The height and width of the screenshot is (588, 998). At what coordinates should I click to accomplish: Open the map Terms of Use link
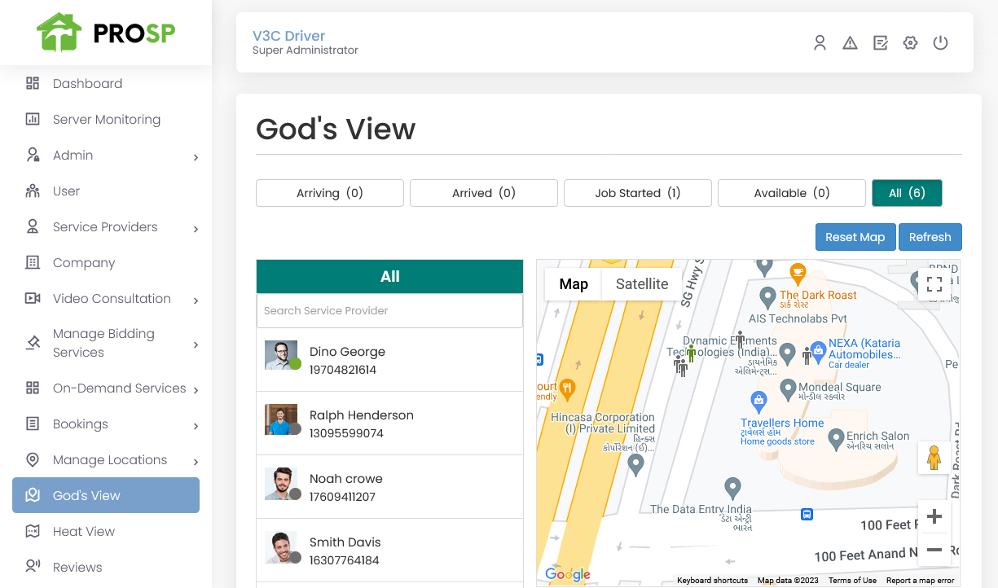click(x=852, y=580)
